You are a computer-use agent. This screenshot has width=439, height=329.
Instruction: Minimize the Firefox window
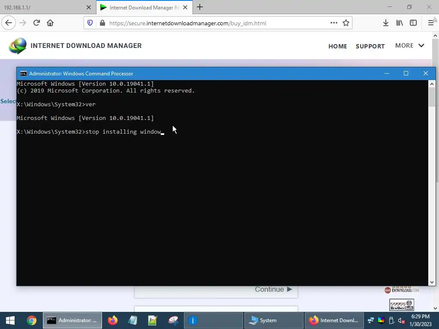(389, 7)
